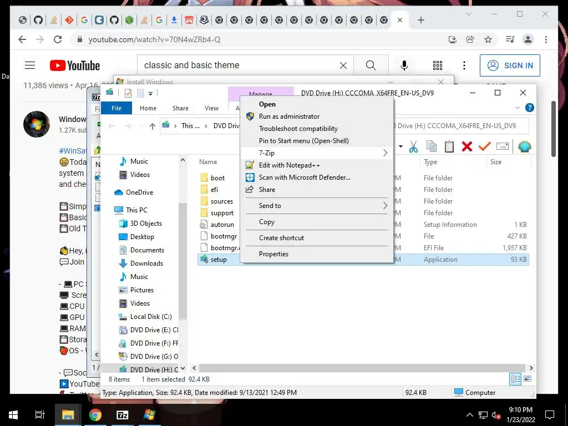This screenshot has width=568, height=426.
Task: Show hidden tray icons chevron
Action: 469,415
